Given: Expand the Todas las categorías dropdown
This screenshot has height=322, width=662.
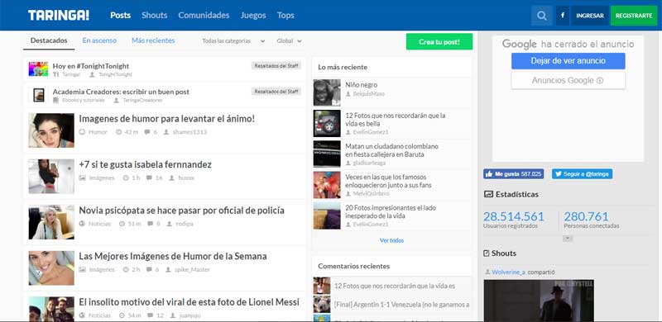Looking at the screenshot, I should pos(233,41).
